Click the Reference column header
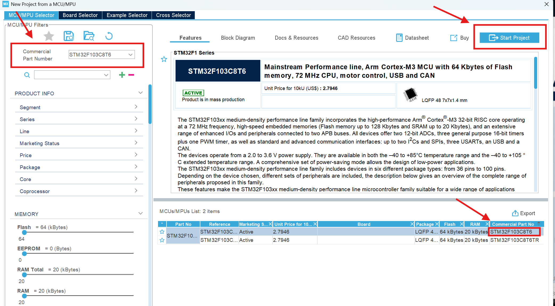The width and height of the screenshot is (555, 306). click(219, 224)
